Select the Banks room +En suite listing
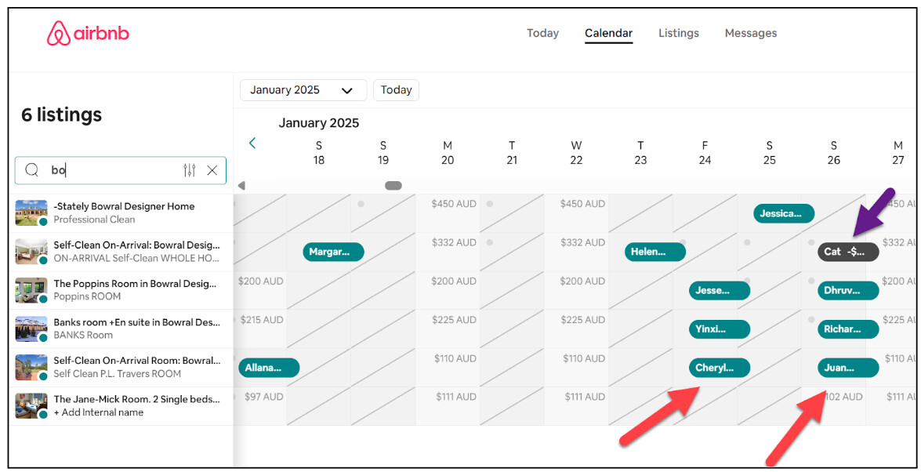 point(136,322)
